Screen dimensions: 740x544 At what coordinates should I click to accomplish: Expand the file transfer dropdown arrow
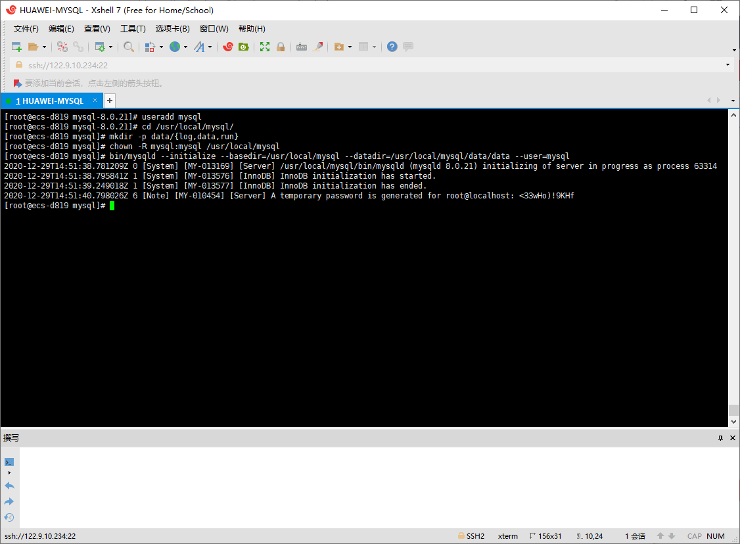[350, 47]
